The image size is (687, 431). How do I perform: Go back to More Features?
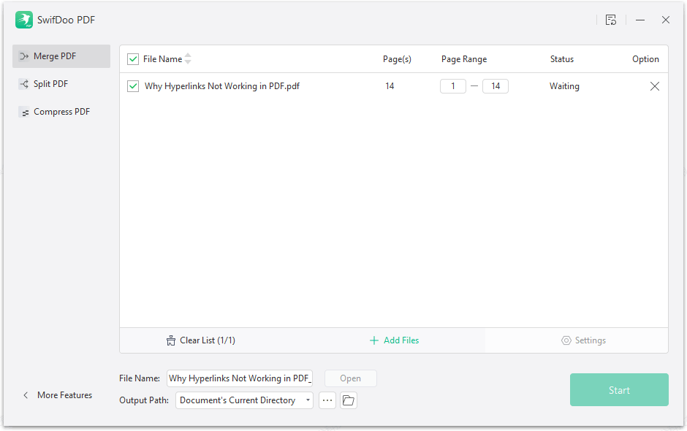click(x=58, y=395)
